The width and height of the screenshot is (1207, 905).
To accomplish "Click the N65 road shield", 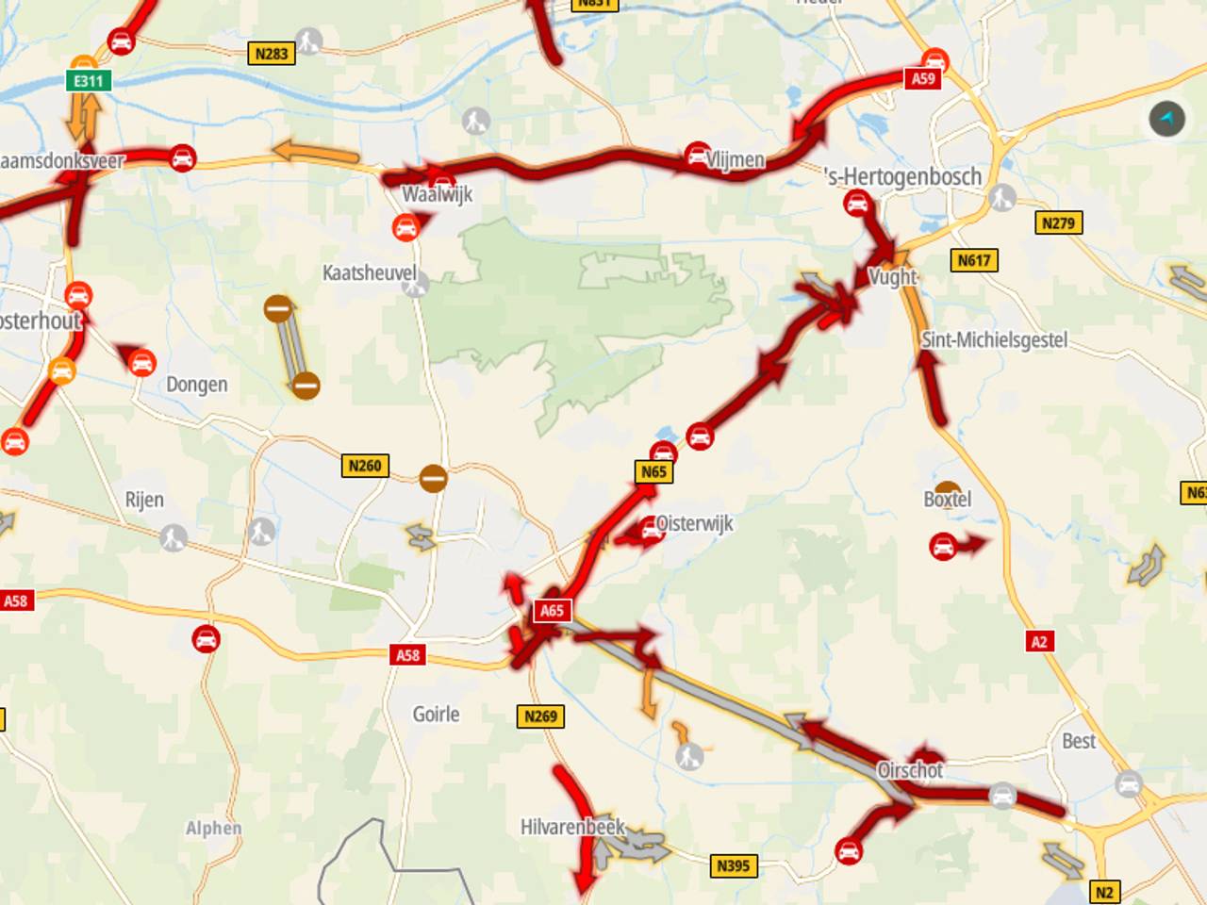I will [653, 471].
